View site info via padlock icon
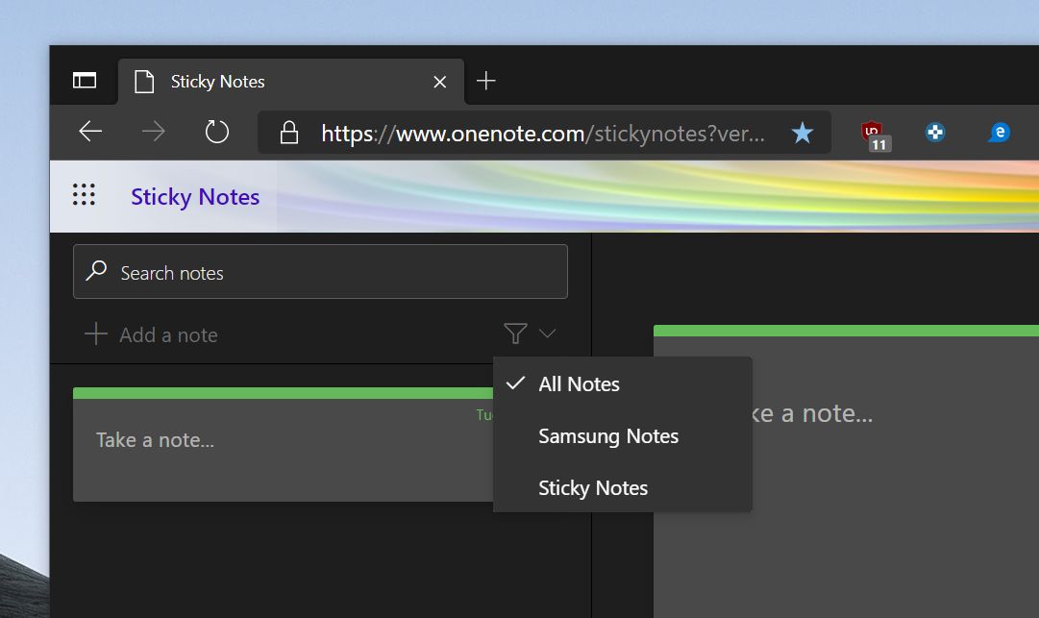This screenshot has height=618, width=1039. [289, 133]
